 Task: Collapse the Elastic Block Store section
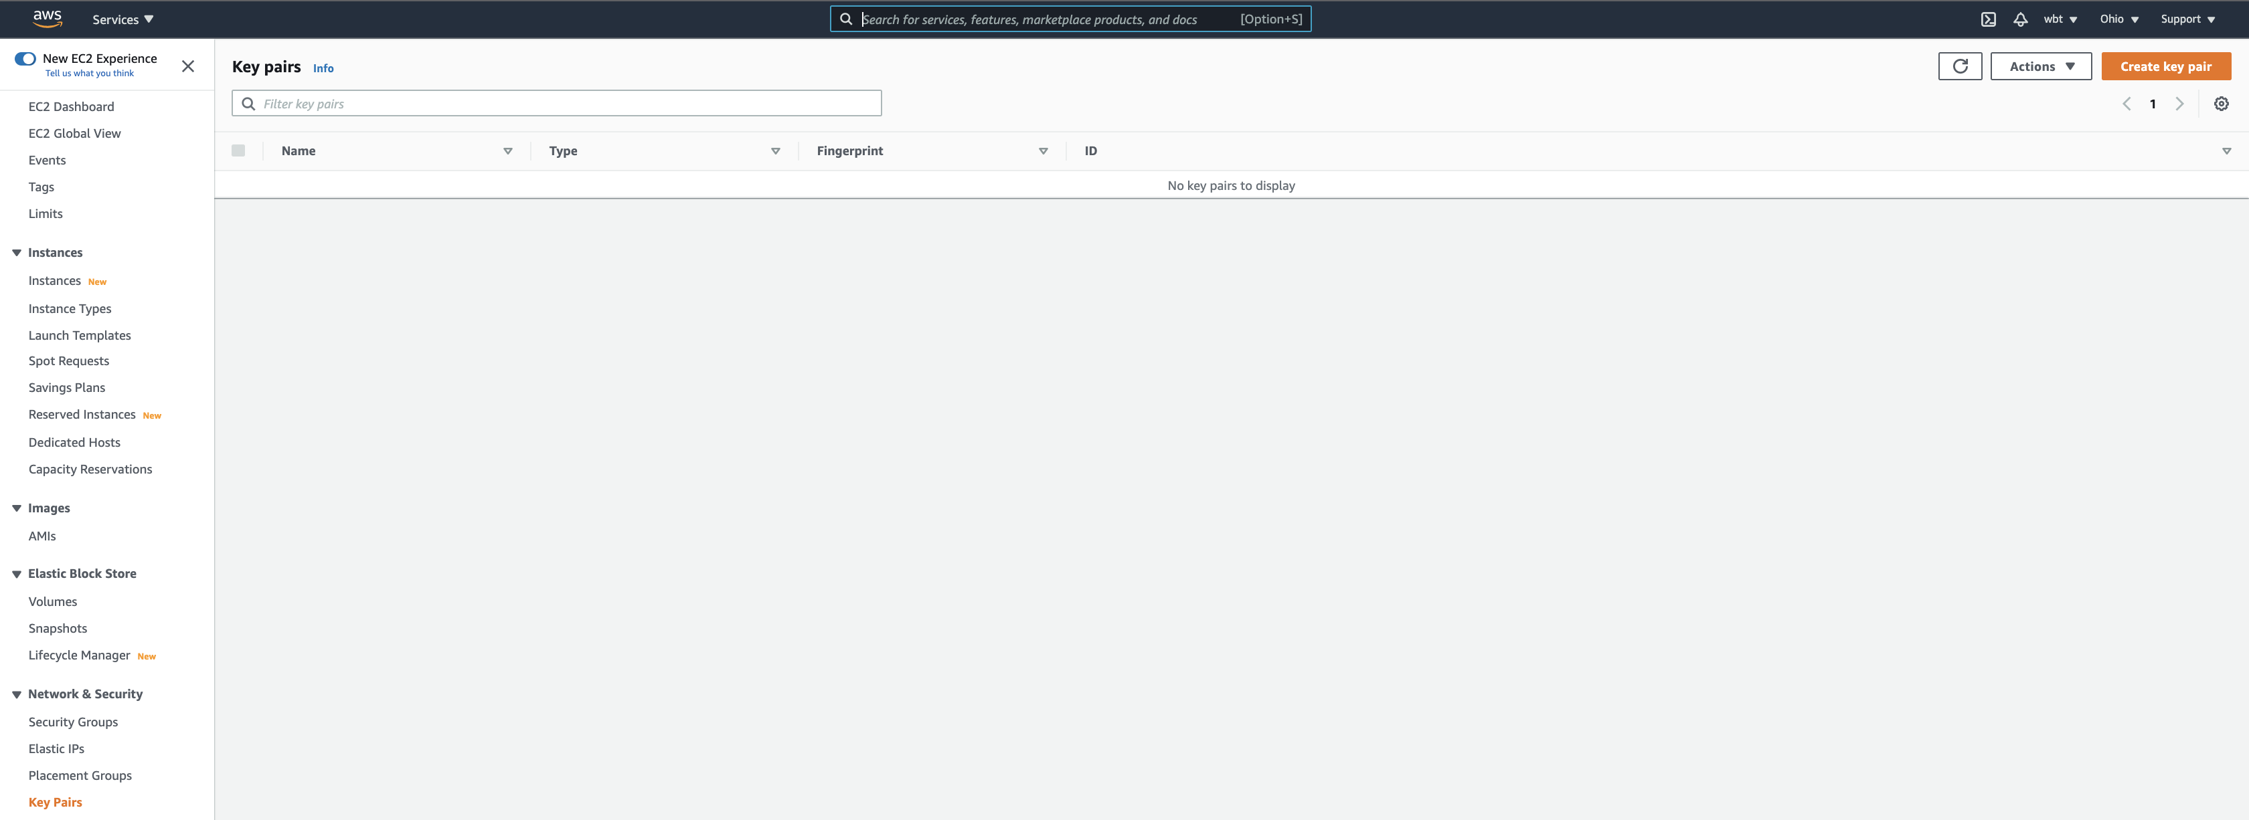[x=17, y=574]
